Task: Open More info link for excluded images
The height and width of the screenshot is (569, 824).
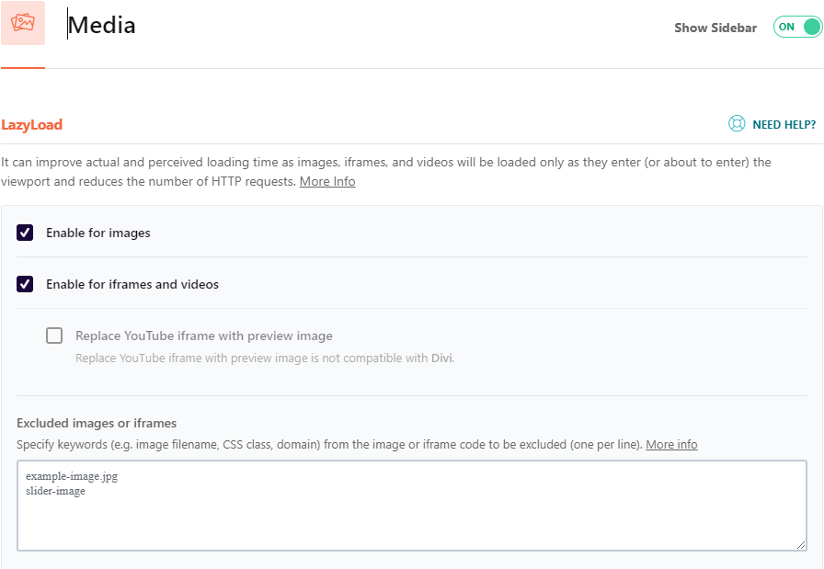Action: coord(671,444)
